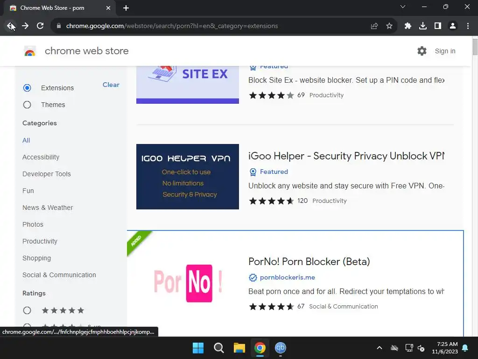
Task: Open qBittorrent from the taskbar
Action: (x=281, y=348)
